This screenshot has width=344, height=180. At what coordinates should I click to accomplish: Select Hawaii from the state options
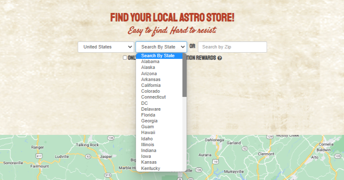[x=148, y=132]
